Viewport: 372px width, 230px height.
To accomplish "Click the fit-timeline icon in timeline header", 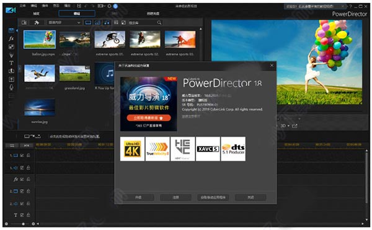I will click(x=27, y=145).
